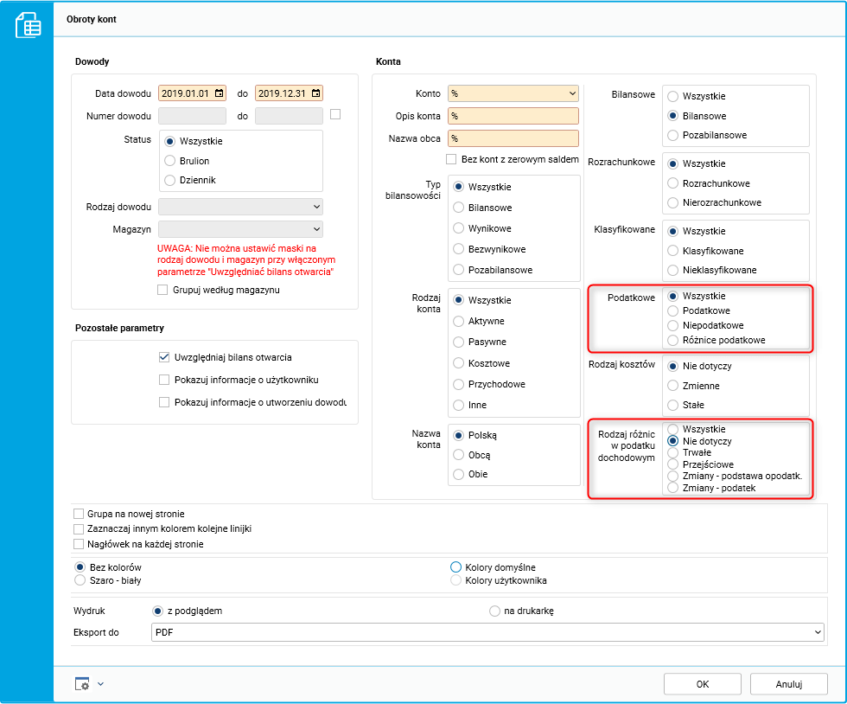The height and width of the screenshot is (704, 847).
Task: Expand the Konto dropdown
Action: [x=572, y=93]
